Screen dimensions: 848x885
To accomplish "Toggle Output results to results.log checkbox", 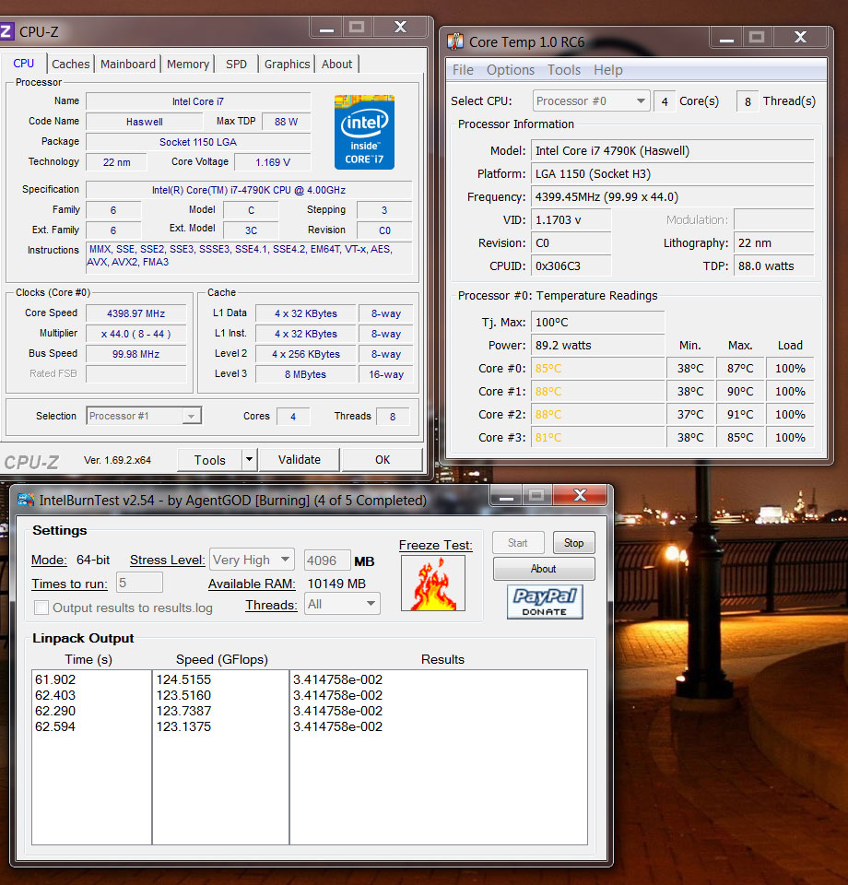I will [x=41, y=608].
